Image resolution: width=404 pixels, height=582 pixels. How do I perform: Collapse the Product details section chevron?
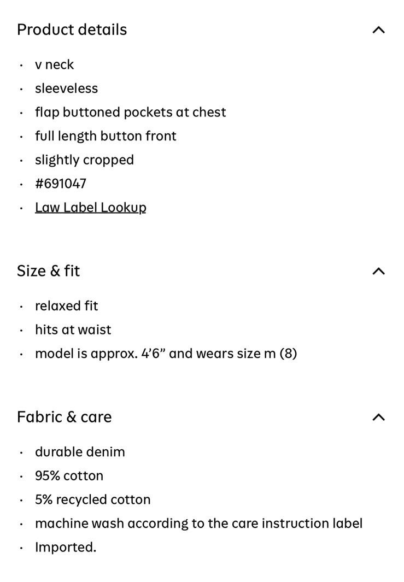pyautogui.click(x=378, y=30)
